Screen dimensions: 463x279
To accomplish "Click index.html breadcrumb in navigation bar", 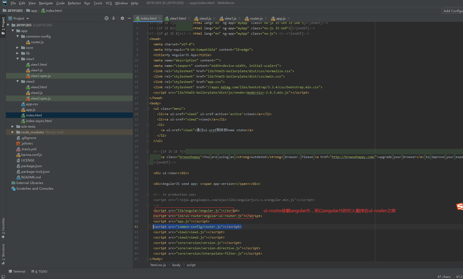I will pos(54,10).
